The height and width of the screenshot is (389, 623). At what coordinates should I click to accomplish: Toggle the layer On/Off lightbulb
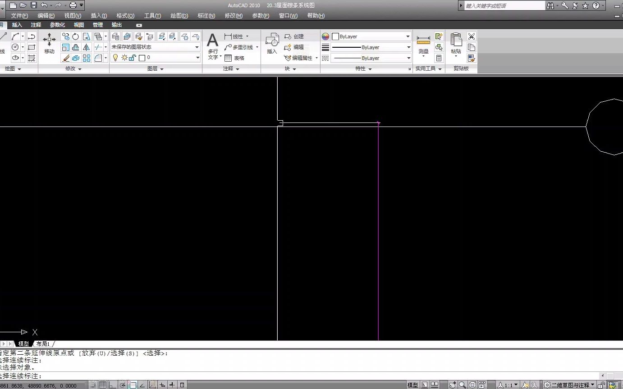point(115,58)
